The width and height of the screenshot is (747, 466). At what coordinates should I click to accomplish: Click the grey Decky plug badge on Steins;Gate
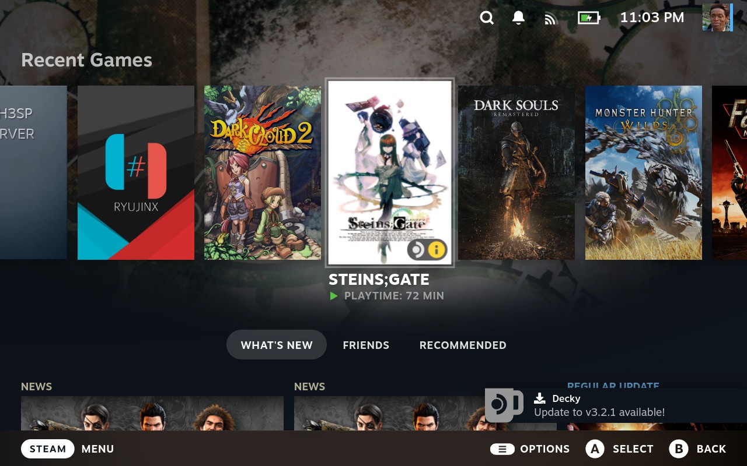pos(417,250)
